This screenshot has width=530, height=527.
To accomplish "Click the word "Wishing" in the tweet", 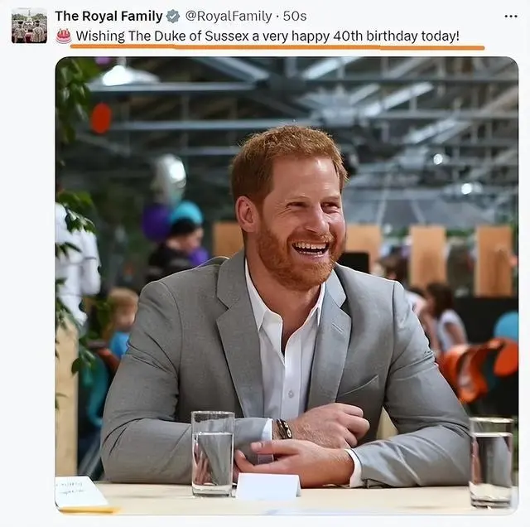I will 100,36.
